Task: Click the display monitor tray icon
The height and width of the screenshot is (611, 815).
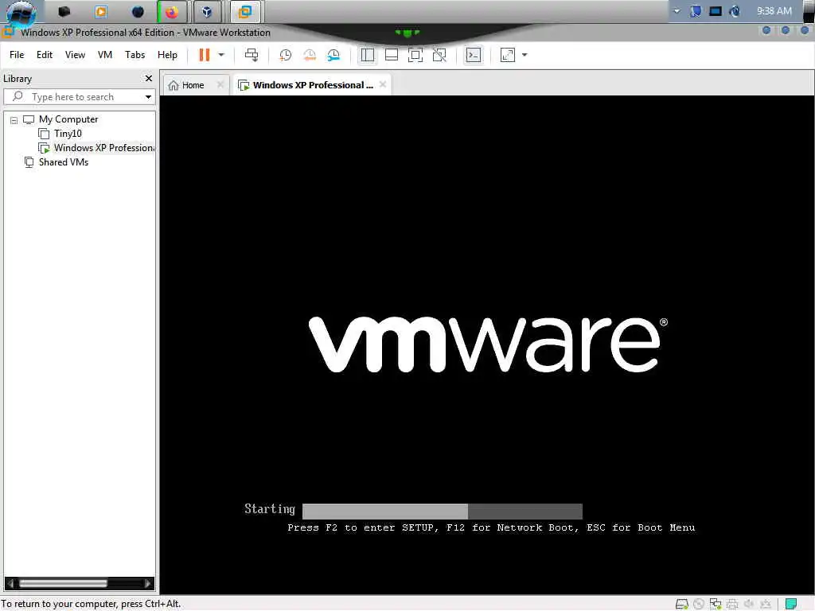Action: [716, 11]
